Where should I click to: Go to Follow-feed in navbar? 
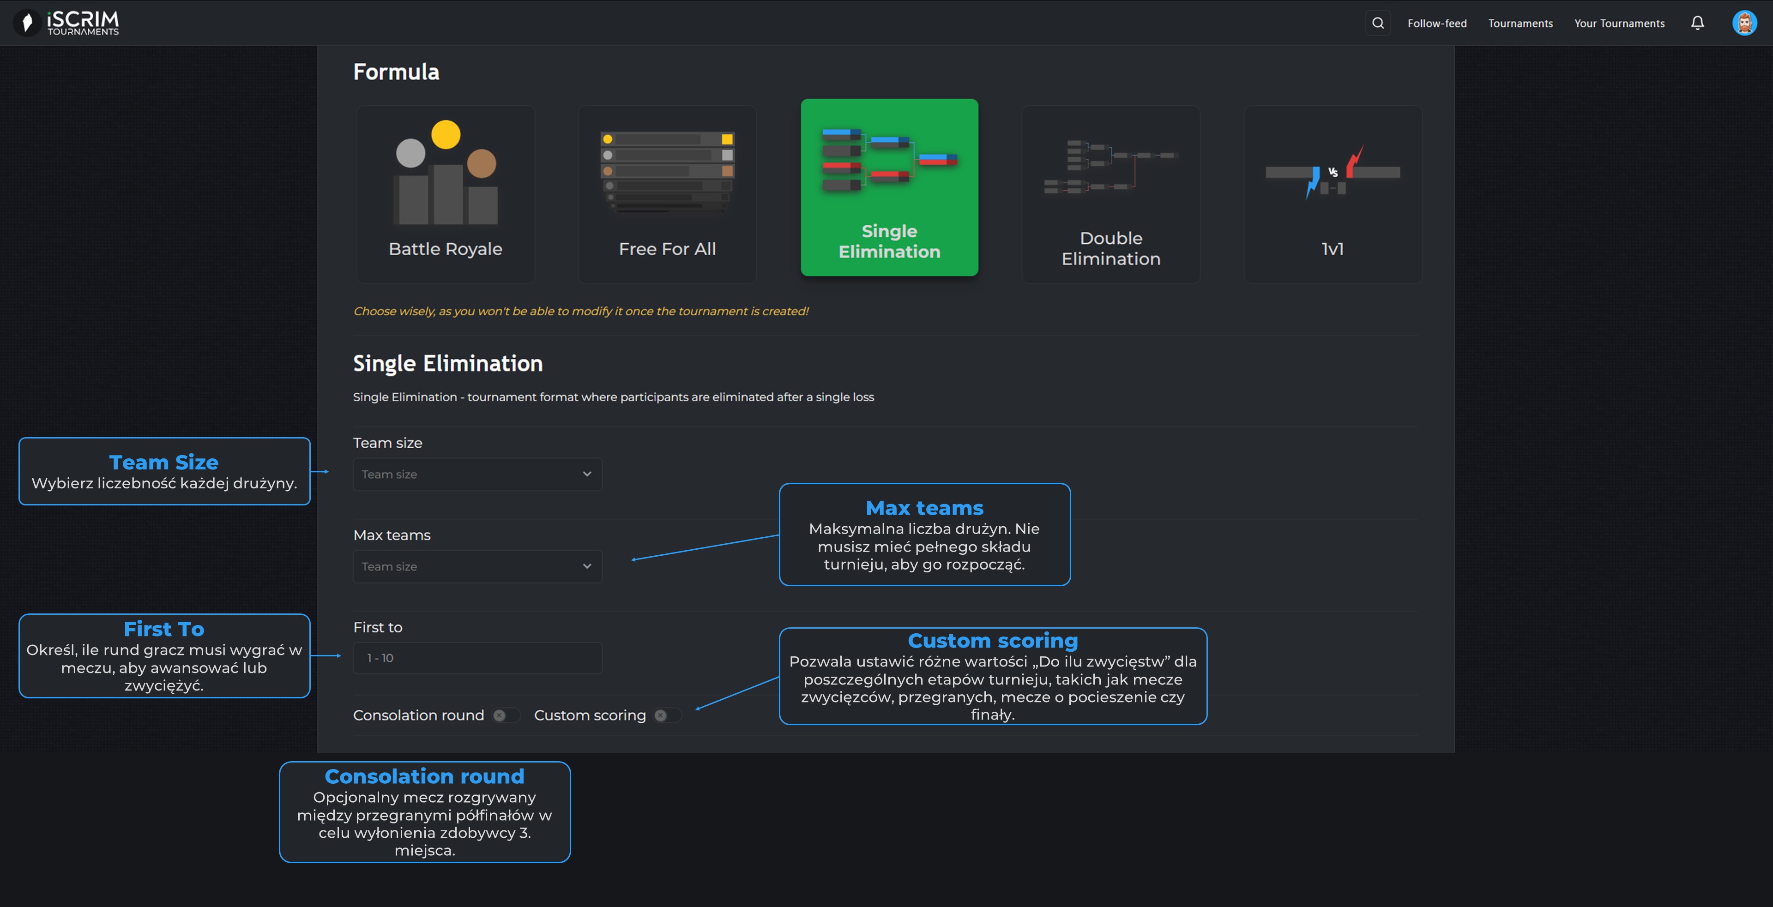pyautogui.click(x=1436, y=24)
